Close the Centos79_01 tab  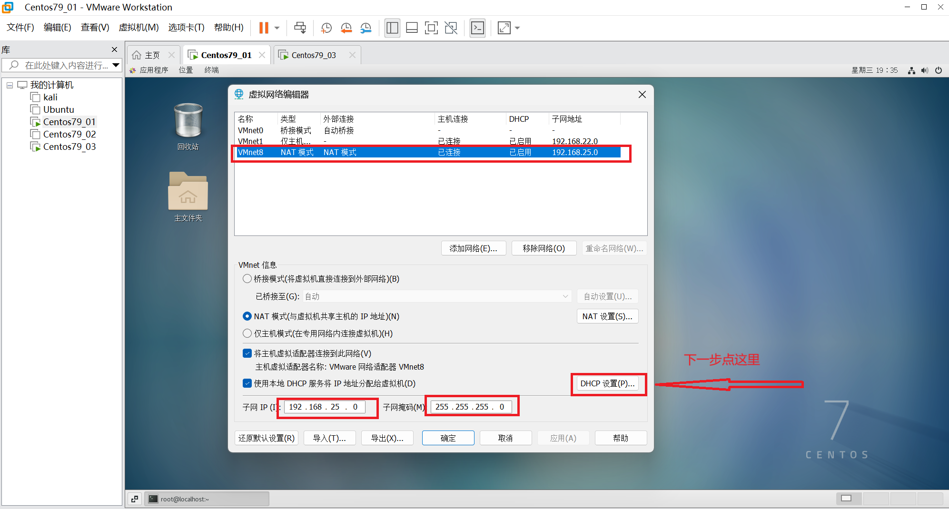click(x=262, y=55)
